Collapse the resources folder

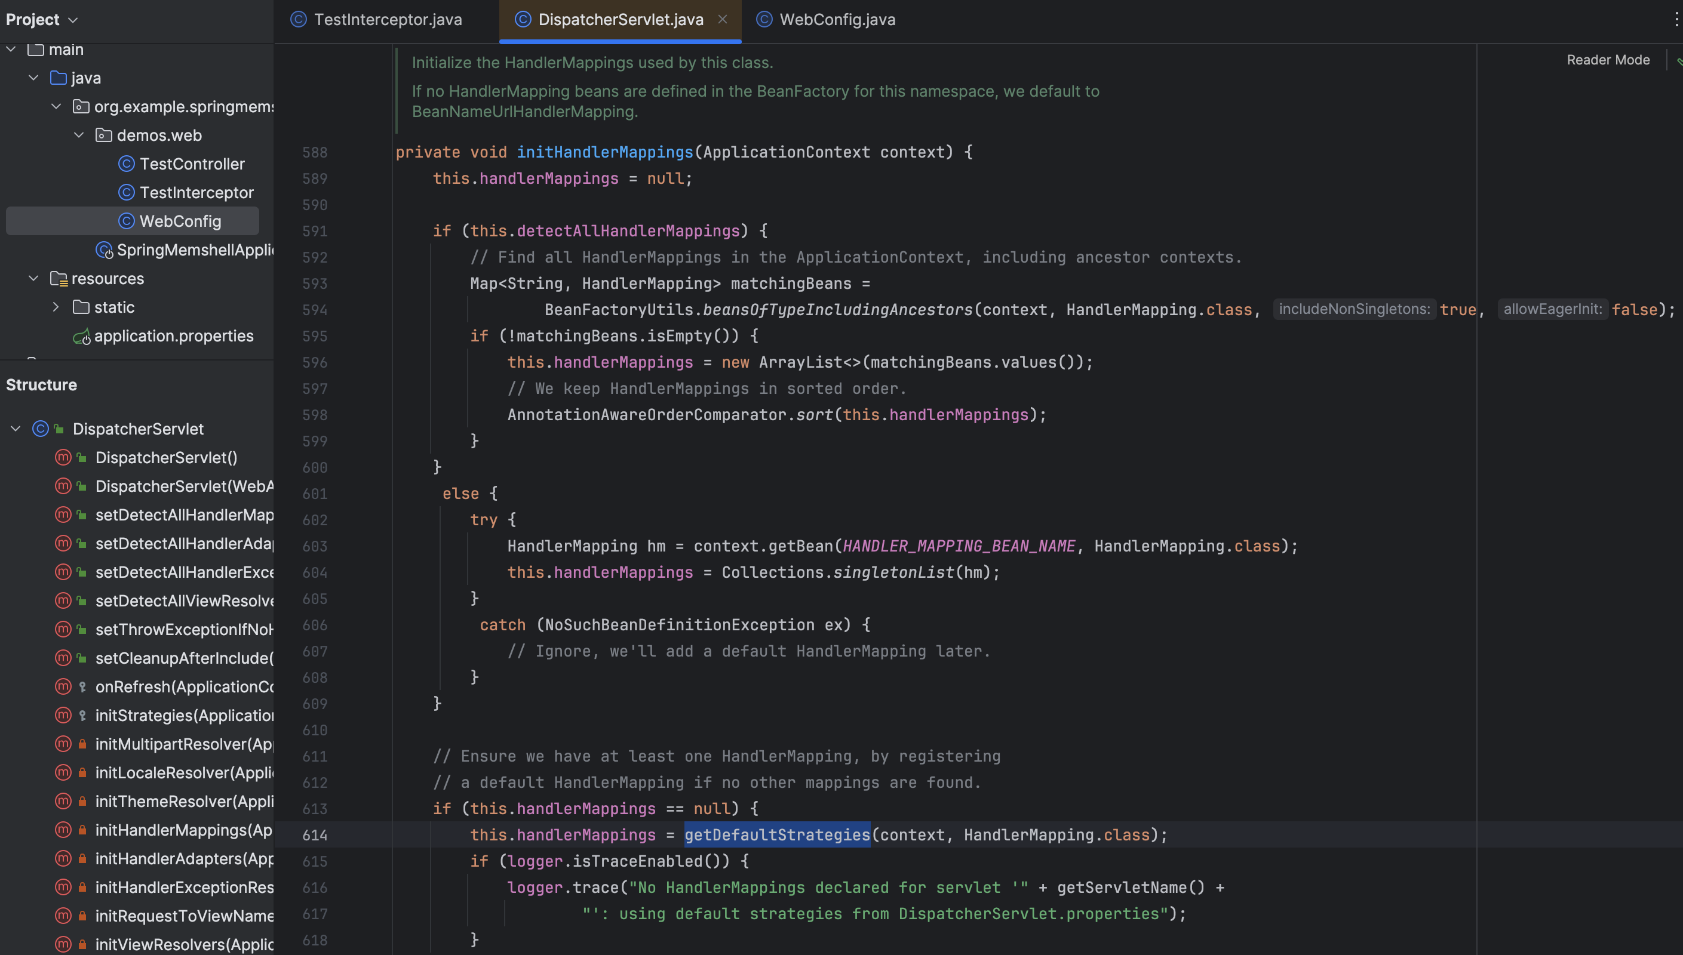coord(33,278)
